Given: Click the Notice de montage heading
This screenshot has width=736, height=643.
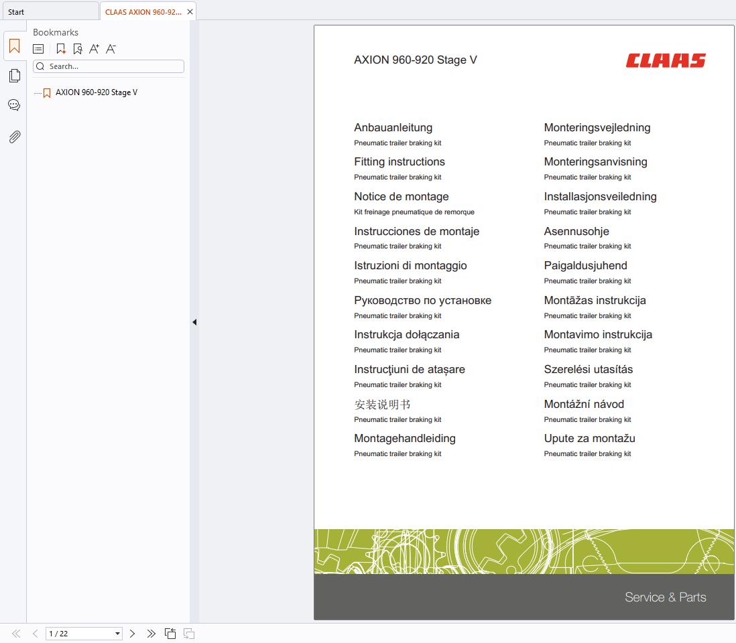Looking at the screenshot, I should [x=402, y=196].
